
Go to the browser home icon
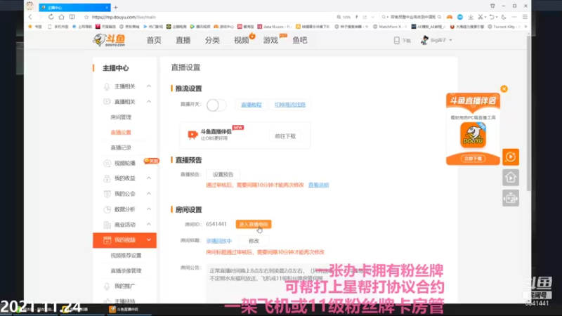(x=62, y=17)
